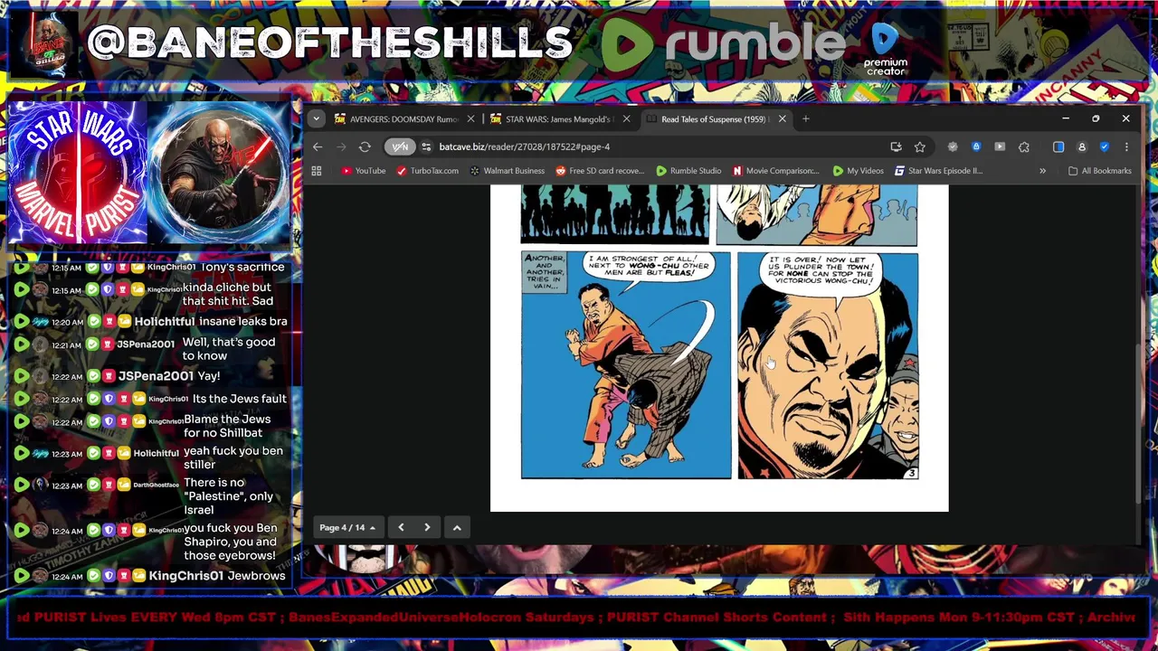
Task: Open the Rumble Studio bookmark
Action: [688, 171]
